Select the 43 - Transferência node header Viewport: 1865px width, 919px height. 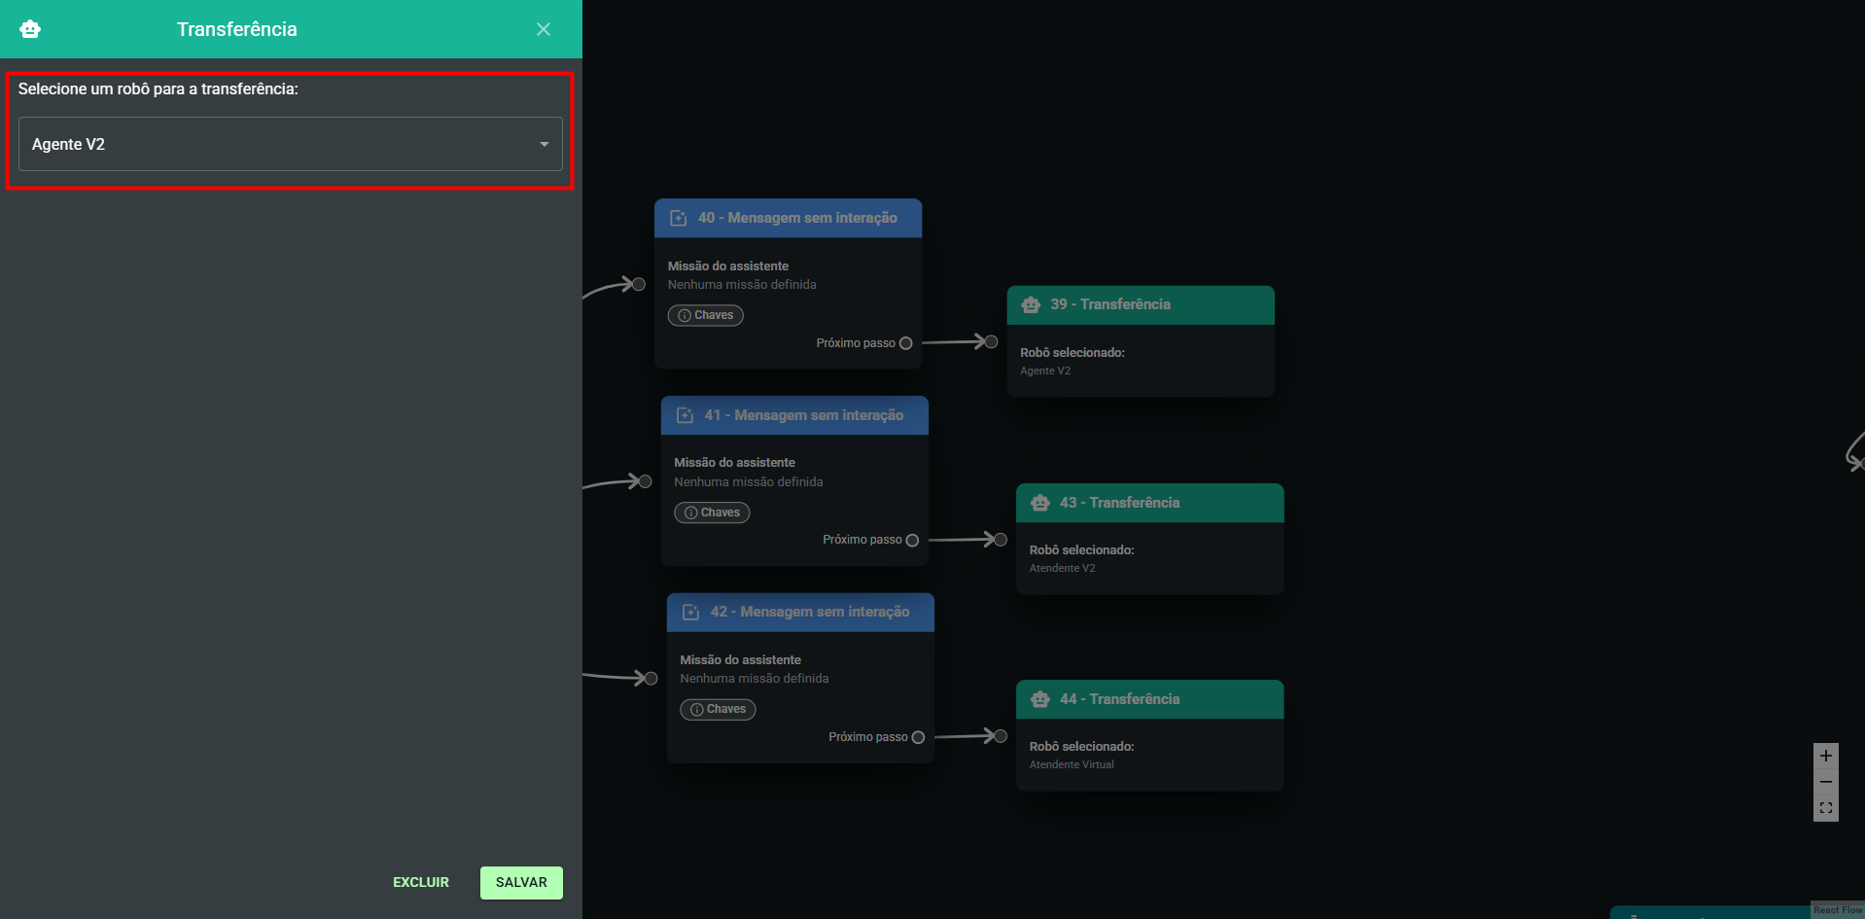[x=1149, y=503]
